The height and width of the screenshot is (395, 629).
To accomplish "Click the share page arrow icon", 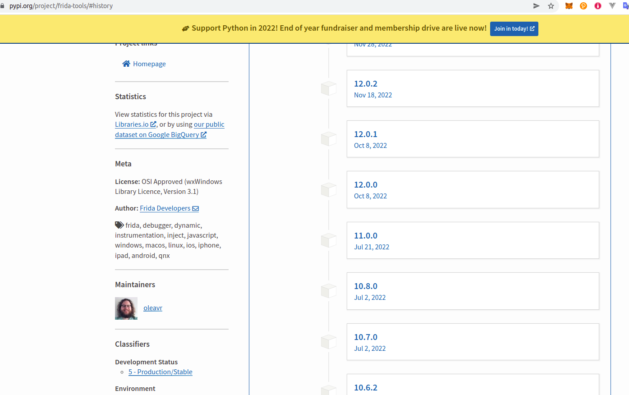I will pos(536,6).
